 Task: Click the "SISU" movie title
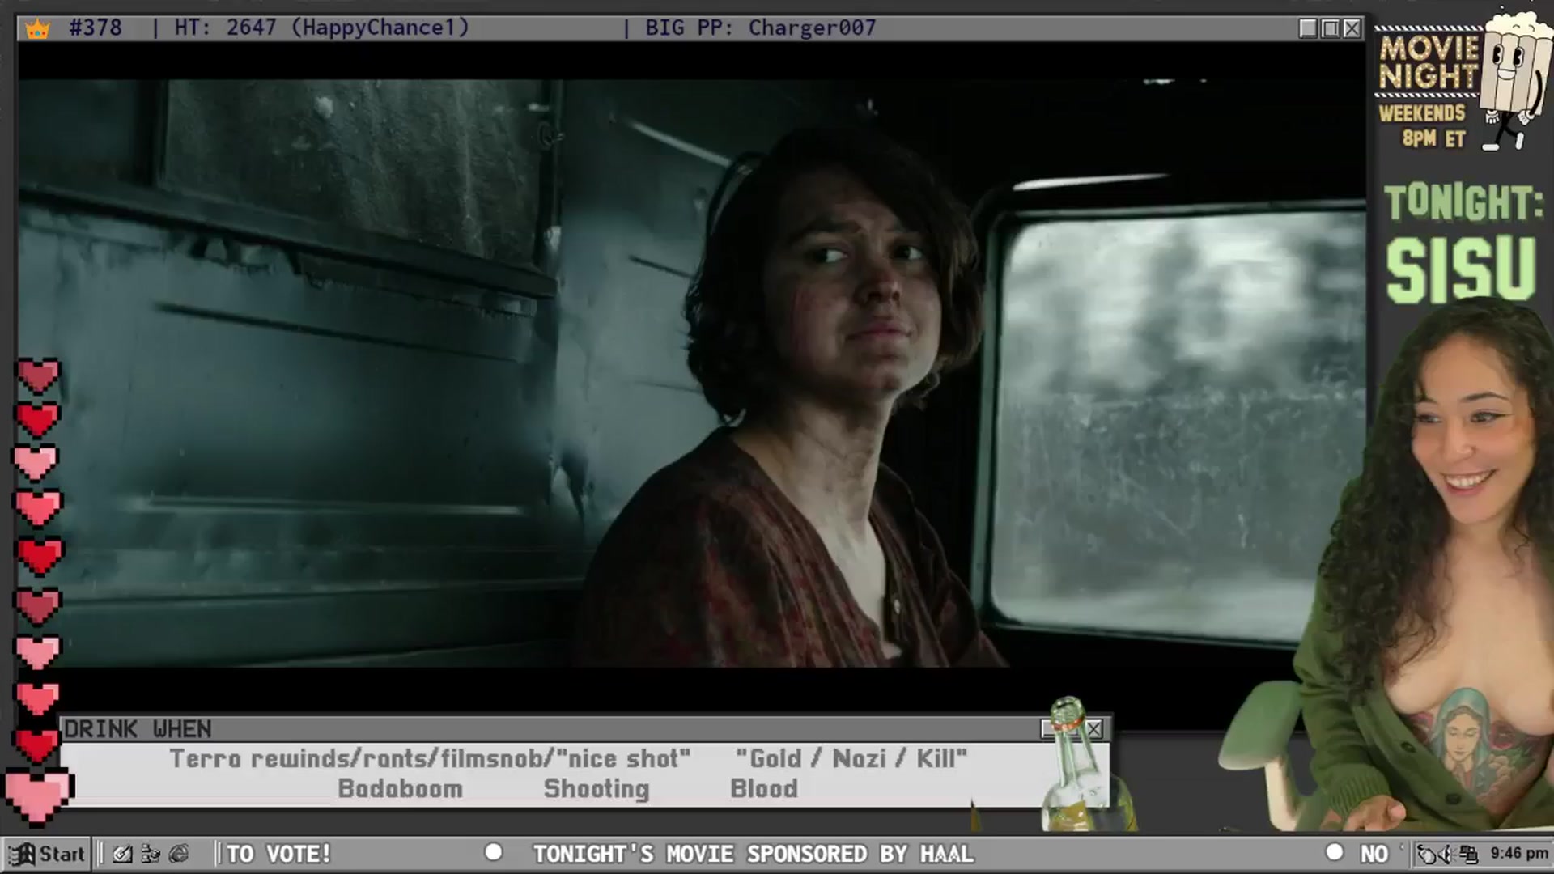pyautogui.click(x=1461, y=269)
